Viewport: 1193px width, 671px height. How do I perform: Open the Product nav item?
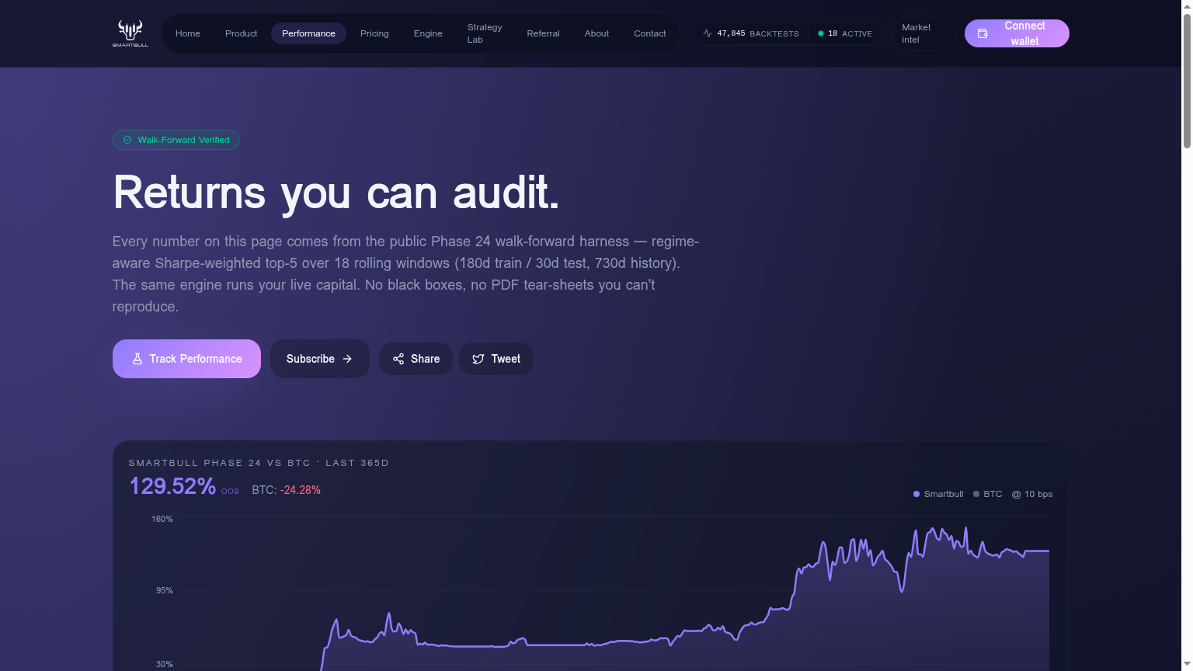point(242,33)
